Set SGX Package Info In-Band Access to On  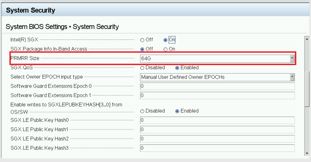coord(165,49)
